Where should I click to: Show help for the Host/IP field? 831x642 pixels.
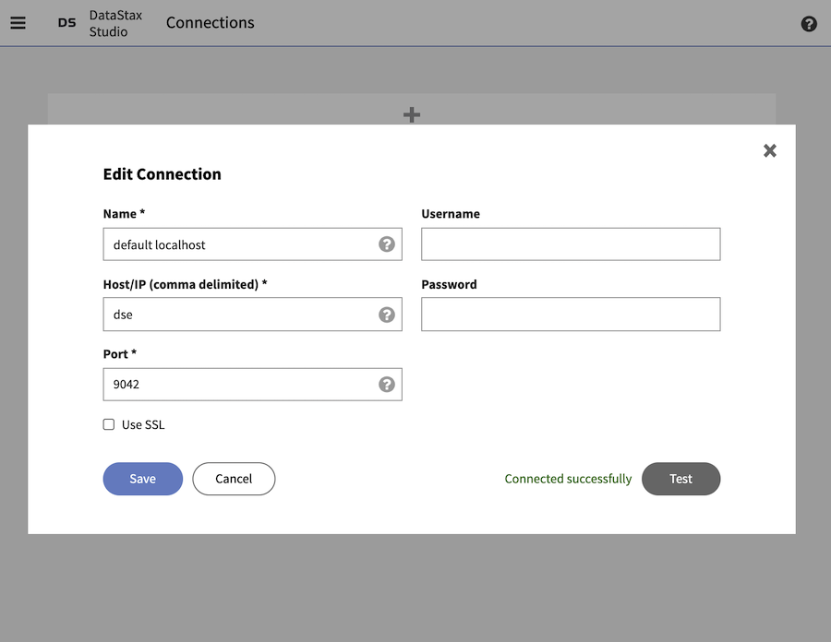pos(387,315)
